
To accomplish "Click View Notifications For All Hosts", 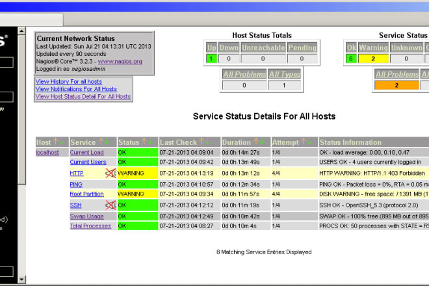I will tap(76, 89).
